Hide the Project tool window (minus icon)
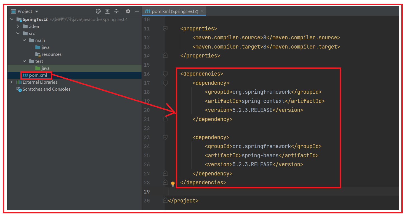The width and height of the screenshot is (405, 215). coord(137,11)
